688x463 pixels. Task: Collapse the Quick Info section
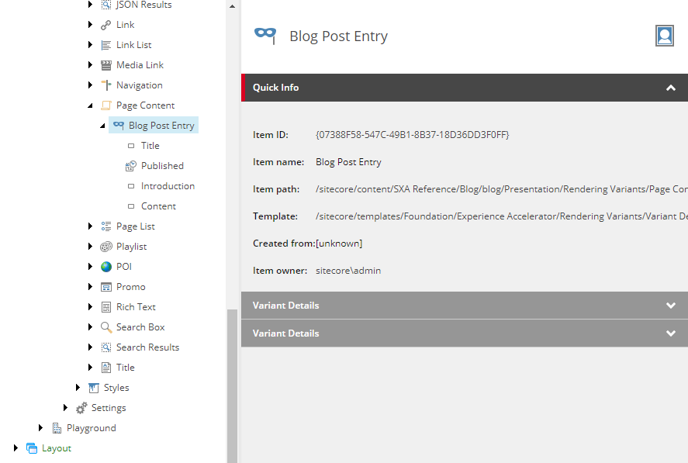pyautogui.click(x=670, y=88)
